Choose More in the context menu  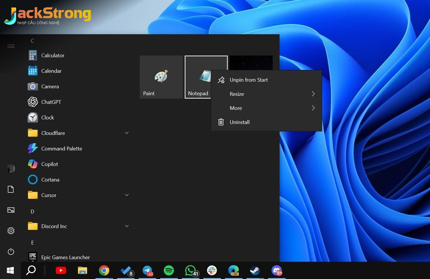[x=266, y=108]
